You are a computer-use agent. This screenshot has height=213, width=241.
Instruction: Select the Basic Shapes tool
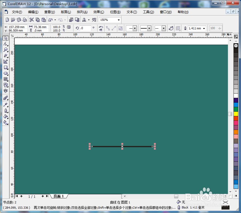click(6, 85)
